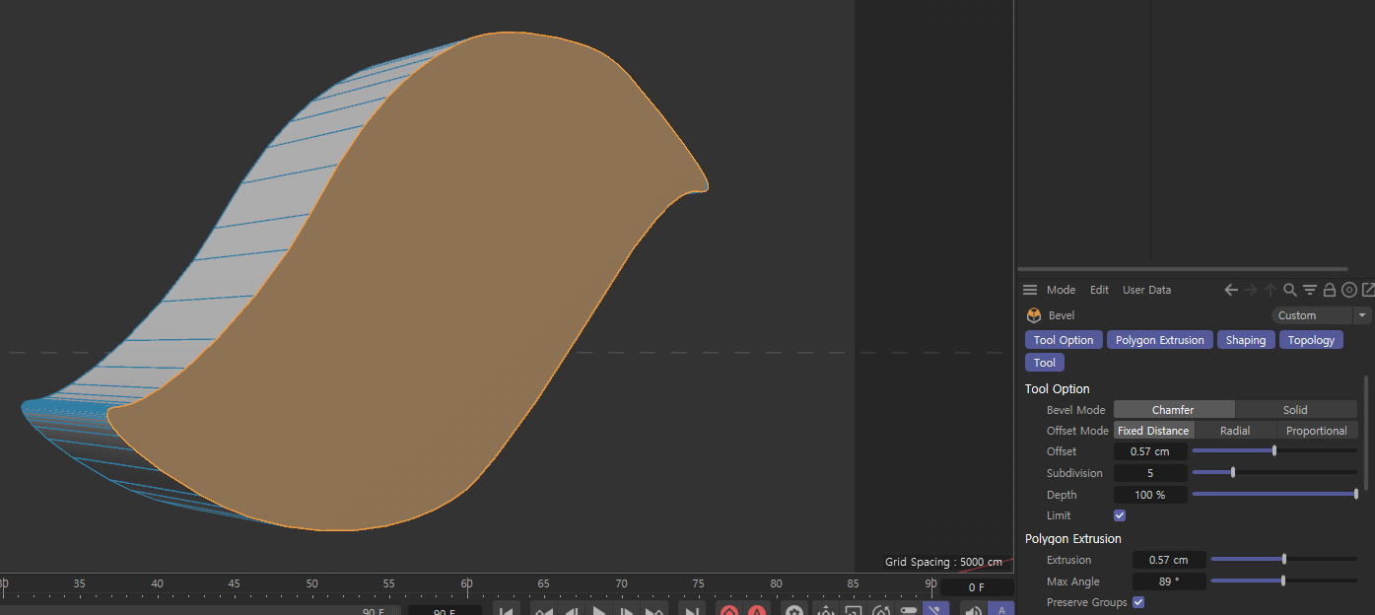Viewport: 1375px width, 615px height.
Task: Click the Depth value field 100 %
Action: [1150, 495]
